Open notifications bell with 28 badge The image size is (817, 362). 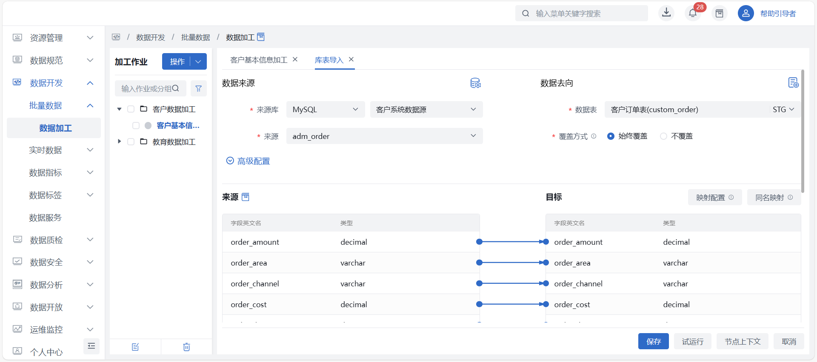tap(693, 13)
